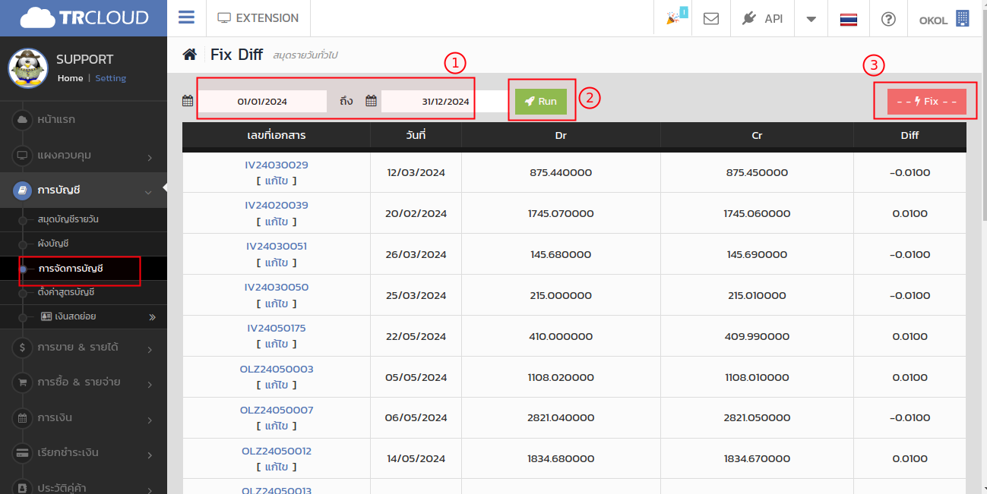Click the book icon for การบัญชี
Image resolution: width=987 pixels, height=494 pixels.
22,190
